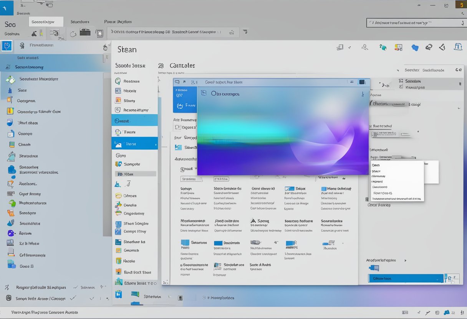Click the blue-highlighted square icon above left sidebar

7,46
